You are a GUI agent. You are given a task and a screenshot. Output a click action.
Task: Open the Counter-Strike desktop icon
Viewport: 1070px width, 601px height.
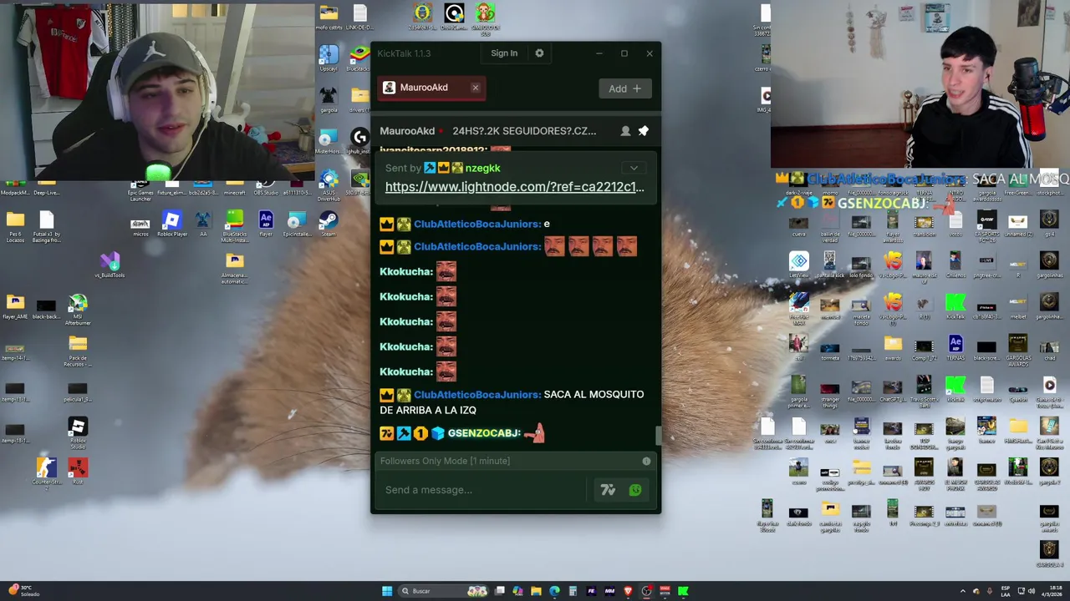(x=46, y=473)
